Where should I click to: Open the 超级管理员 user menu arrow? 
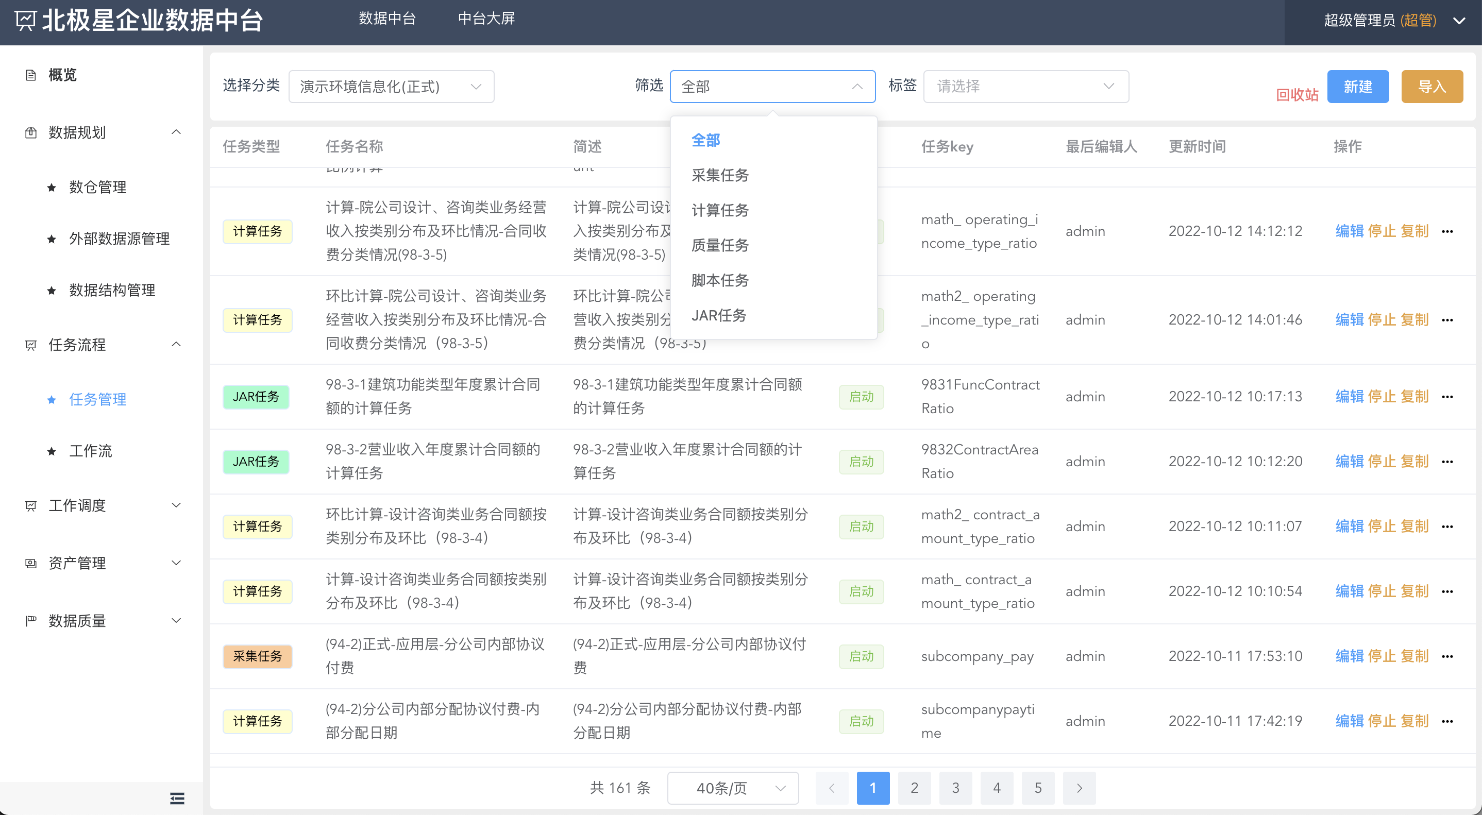point(1459,21)
